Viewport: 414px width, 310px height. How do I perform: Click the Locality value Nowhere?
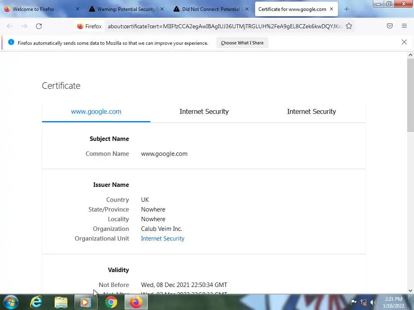coord(153,219)
